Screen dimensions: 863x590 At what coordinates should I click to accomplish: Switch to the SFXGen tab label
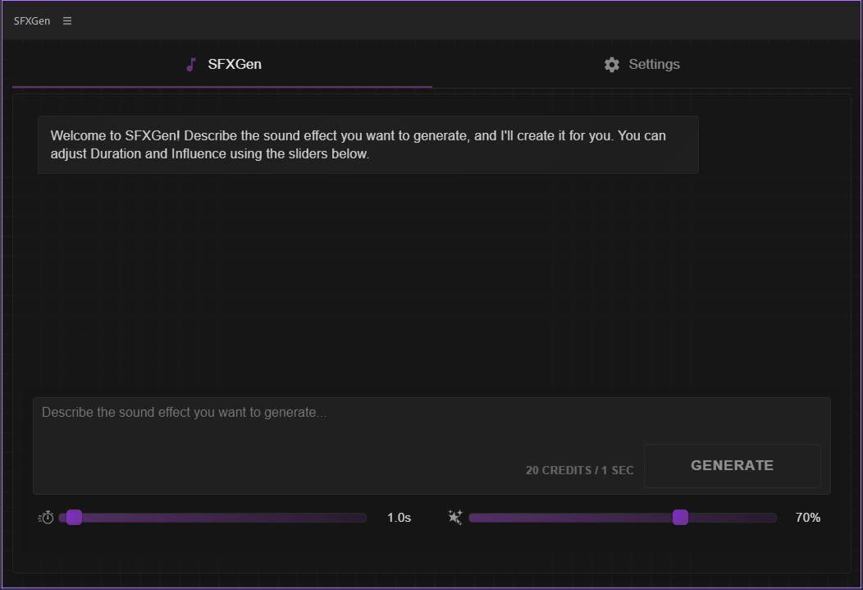235,64
